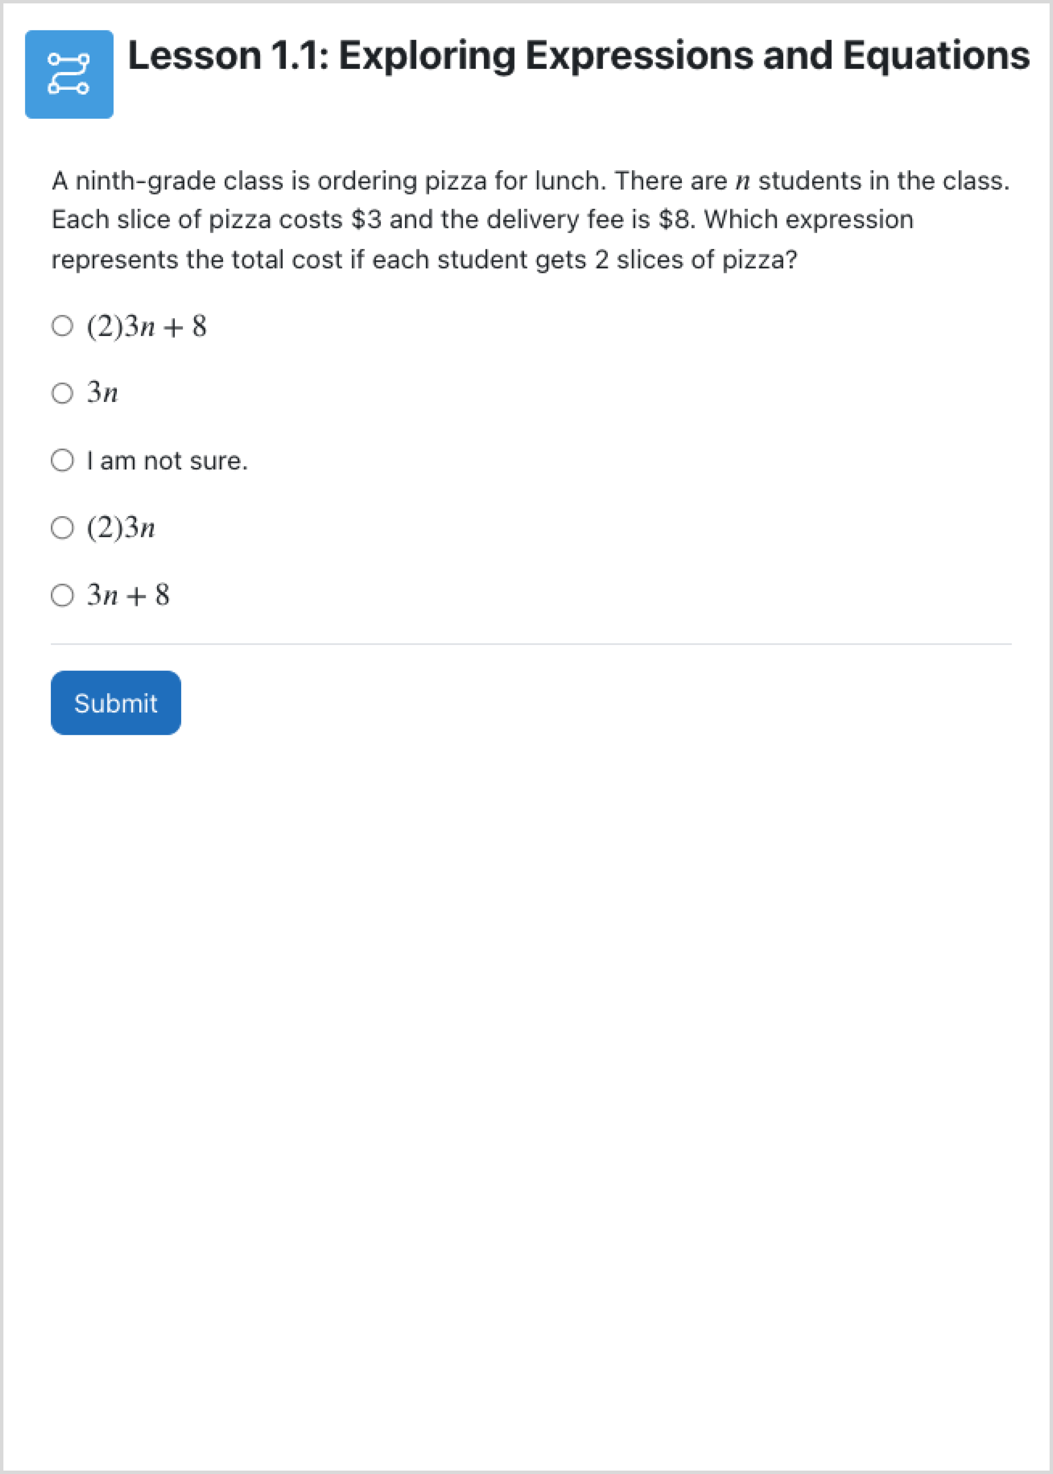Image resolution: width=1053 pixels, height=1474 pixels.
Task: Click the pizza question paragraph text
Action: (530, 220)
